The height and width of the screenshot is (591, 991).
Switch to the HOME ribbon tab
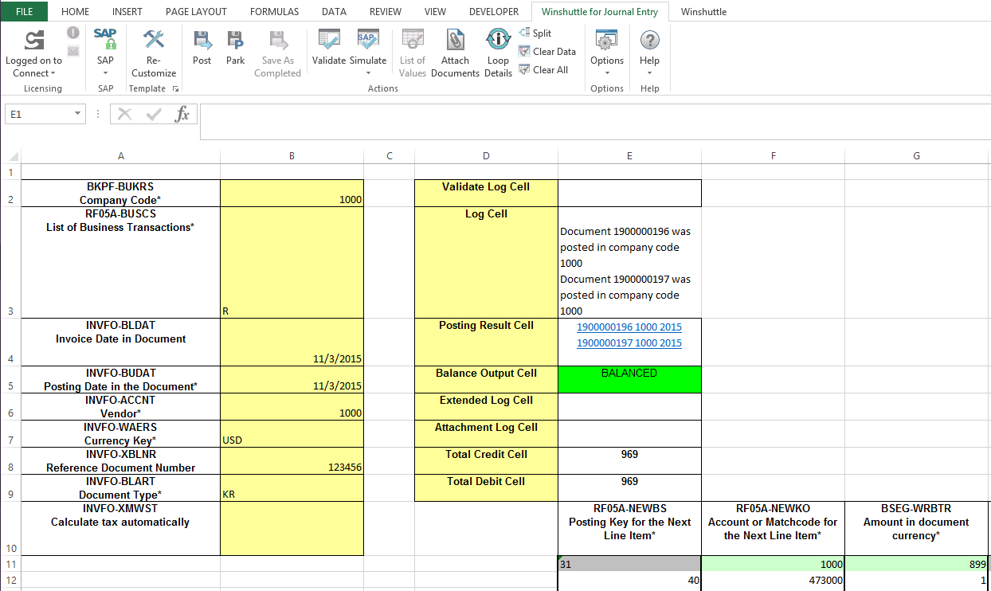pos(75,11)
